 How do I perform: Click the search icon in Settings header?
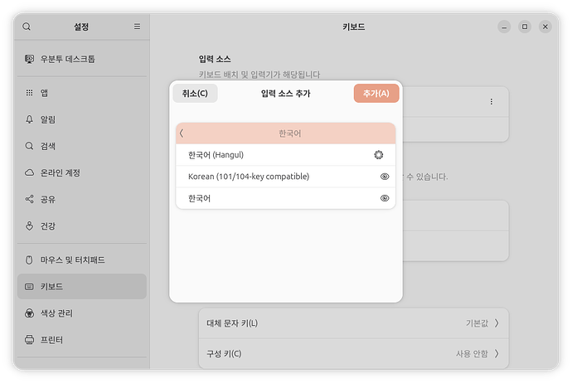27,27
